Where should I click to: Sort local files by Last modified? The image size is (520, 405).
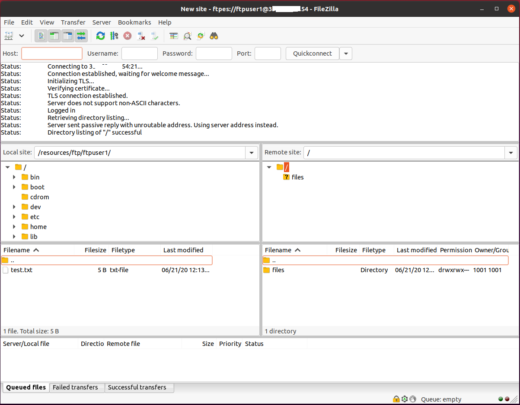[x=187, y=250]
